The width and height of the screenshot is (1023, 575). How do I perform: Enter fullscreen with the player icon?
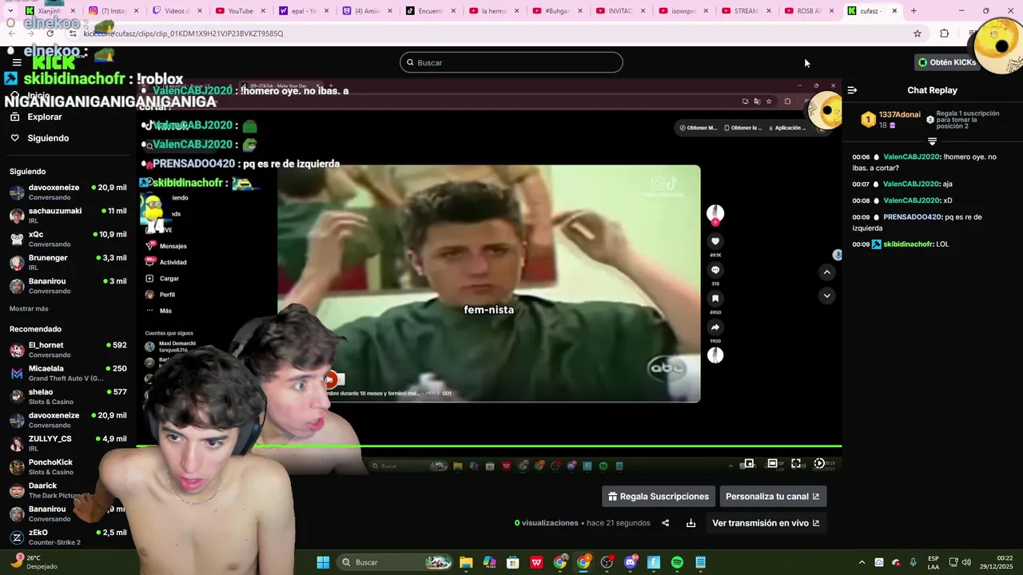coord(796,463)
